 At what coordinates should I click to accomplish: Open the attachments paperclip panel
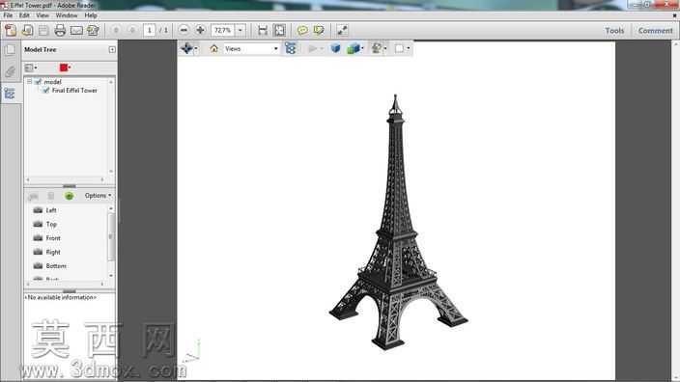pyautogui.click(x=10, y=71)
